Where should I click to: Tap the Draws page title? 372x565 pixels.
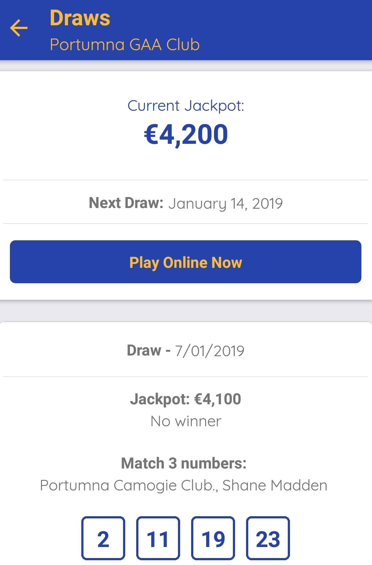pyautogui.click(x=80, y=18)
